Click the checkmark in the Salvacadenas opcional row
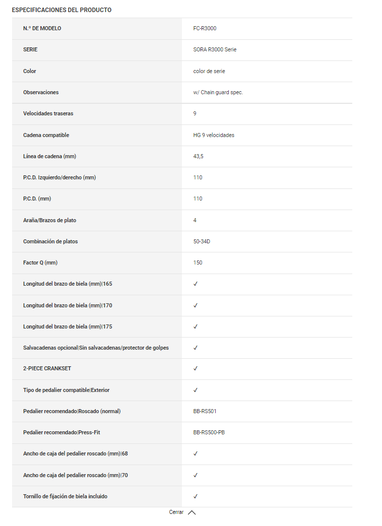This screenshot has height=526, width=382. tap(196, 348)
